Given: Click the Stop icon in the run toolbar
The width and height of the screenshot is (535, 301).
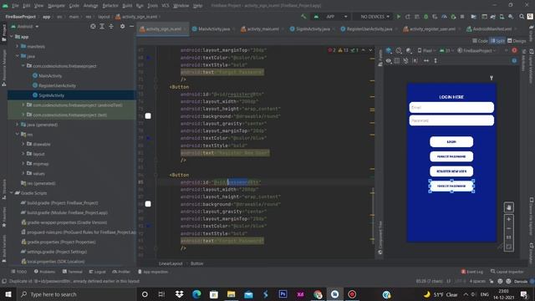Looking at the screenshot, I should pyautogui.click(x=462, y=17).
